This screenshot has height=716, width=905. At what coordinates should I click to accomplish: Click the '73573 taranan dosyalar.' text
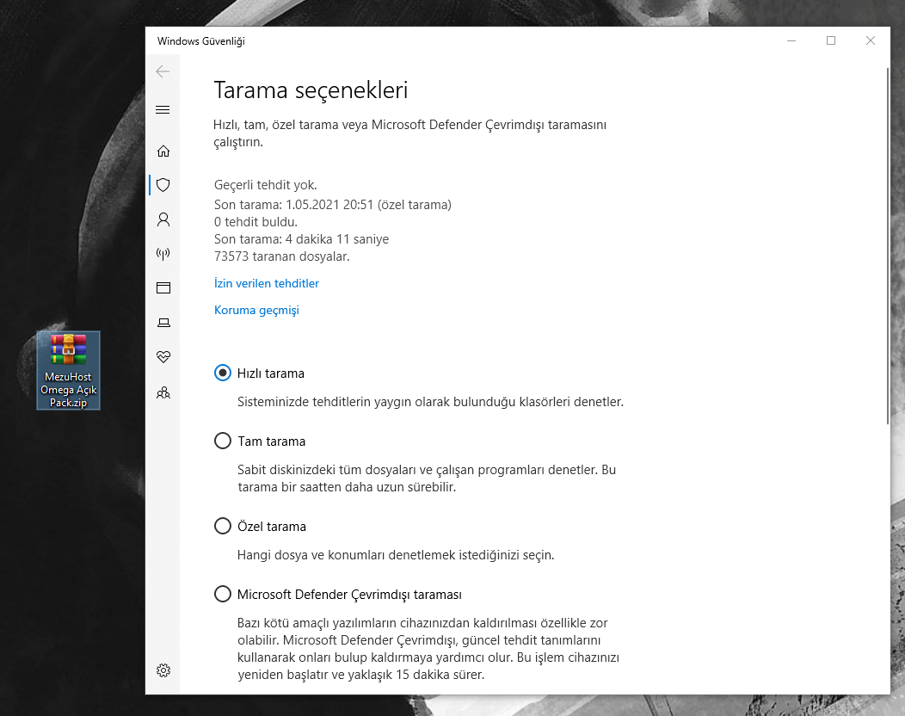(x=281, y=256)
